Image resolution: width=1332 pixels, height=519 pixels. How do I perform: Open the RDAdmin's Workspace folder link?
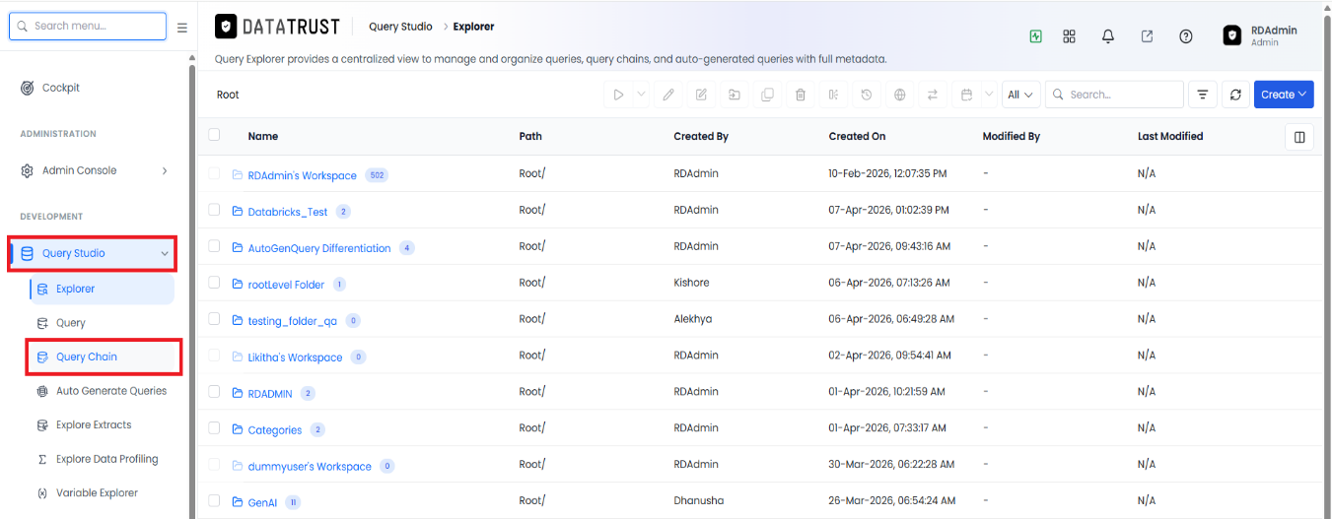click(x=302, y=175)
